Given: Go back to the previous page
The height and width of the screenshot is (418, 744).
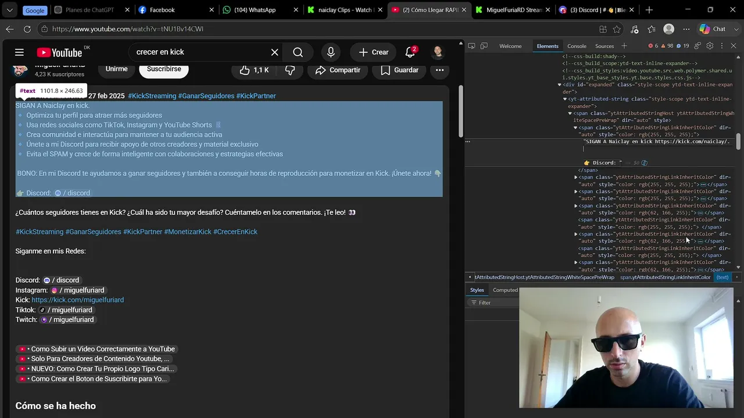Looking at the screenshot, I should point(10,29).
